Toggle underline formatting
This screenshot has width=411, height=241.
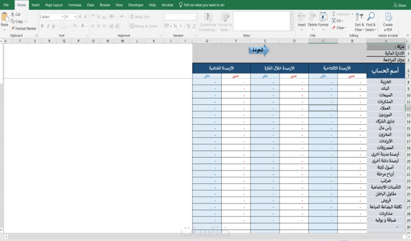click(x=53, y=26)
